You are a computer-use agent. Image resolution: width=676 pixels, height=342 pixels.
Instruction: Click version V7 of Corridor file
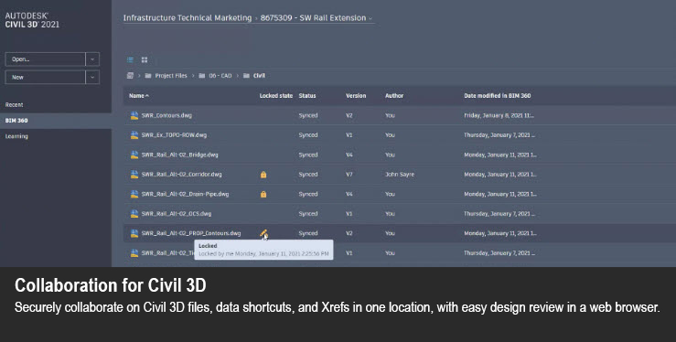pyautogui.click(x=349, y=175)
